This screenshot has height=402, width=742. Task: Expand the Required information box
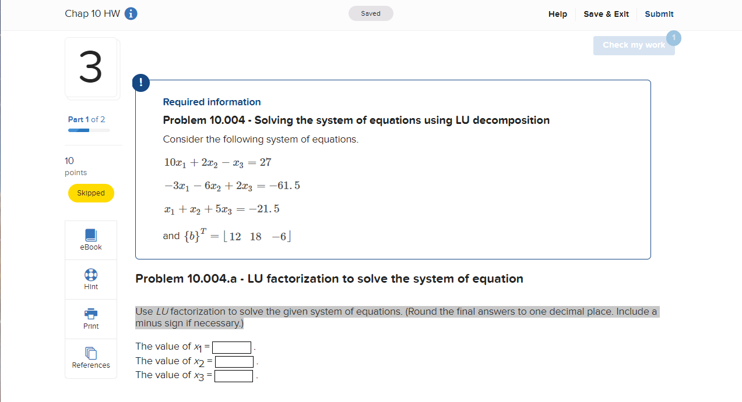[x=212, y=102]
